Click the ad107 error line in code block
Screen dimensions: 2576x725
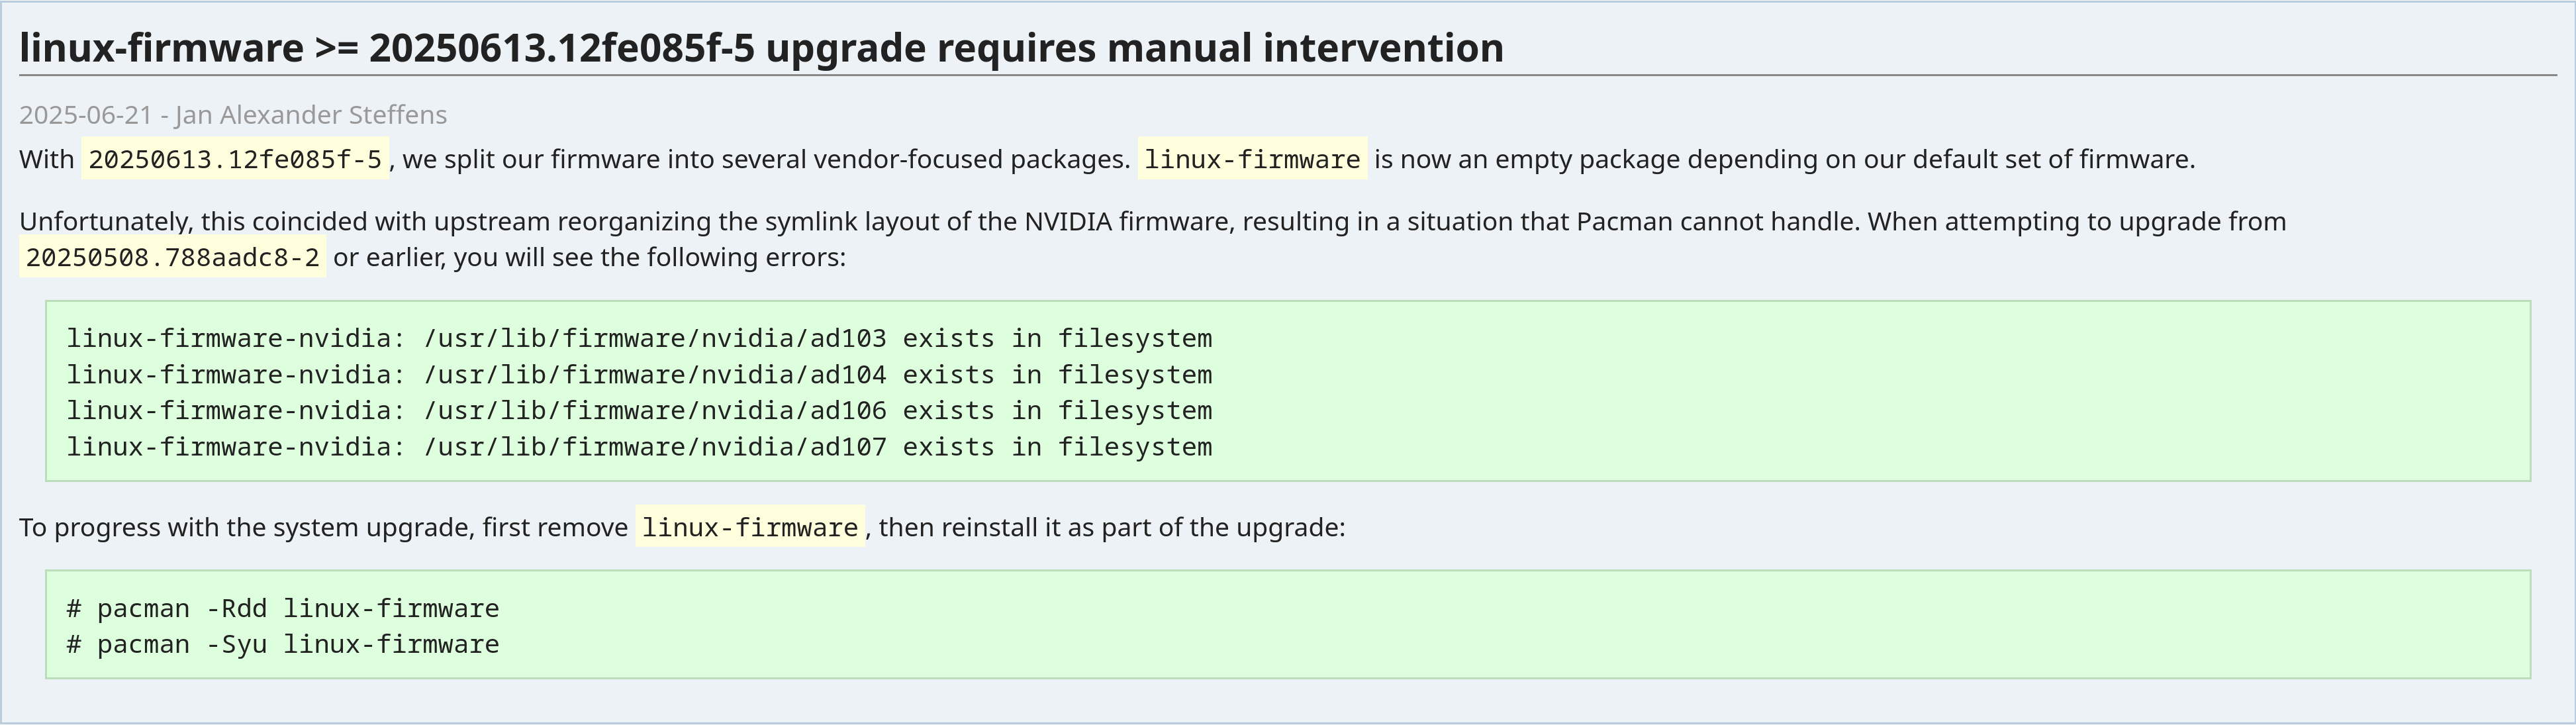[639, 446]
